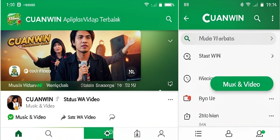
Task: Expand 'Stast WIN' using its right chevron
Action: click(272, 56)
